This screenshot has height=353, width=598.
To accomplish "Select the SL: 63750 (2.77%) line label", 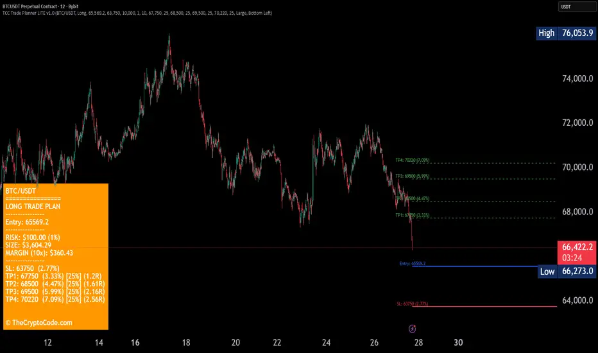I will 413,304.
